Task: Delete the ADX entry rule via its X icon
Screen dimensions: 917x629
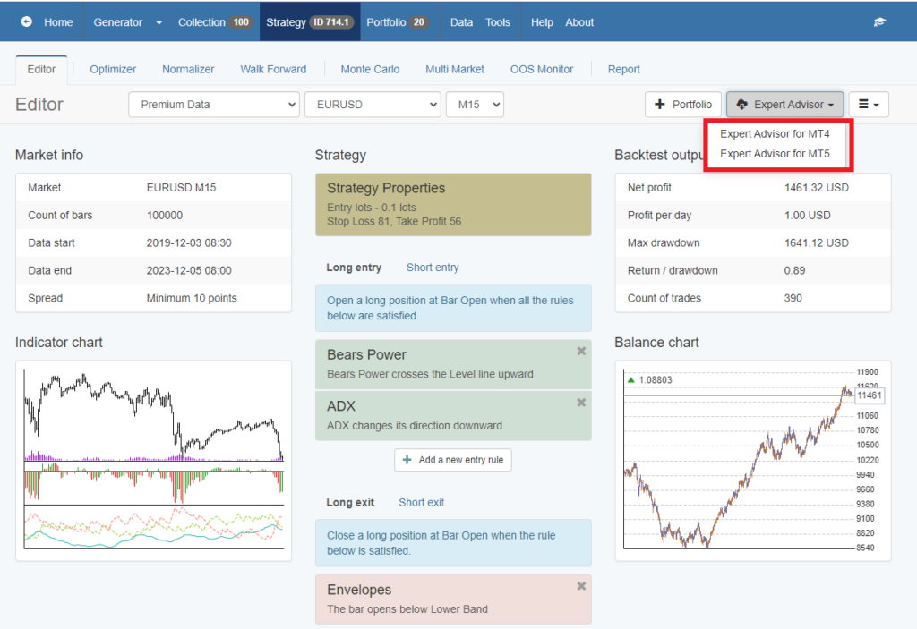Action: point(580,403)
